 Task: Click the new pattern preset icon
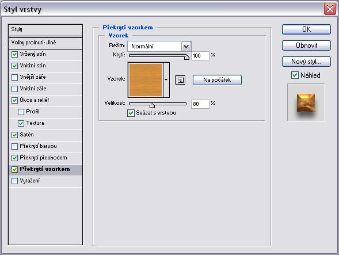click(180, 80)
